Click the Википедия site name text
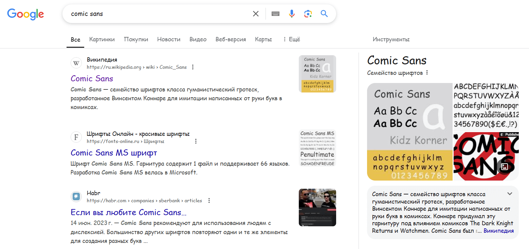The image size is (529, 249). [x=102, y=60]
